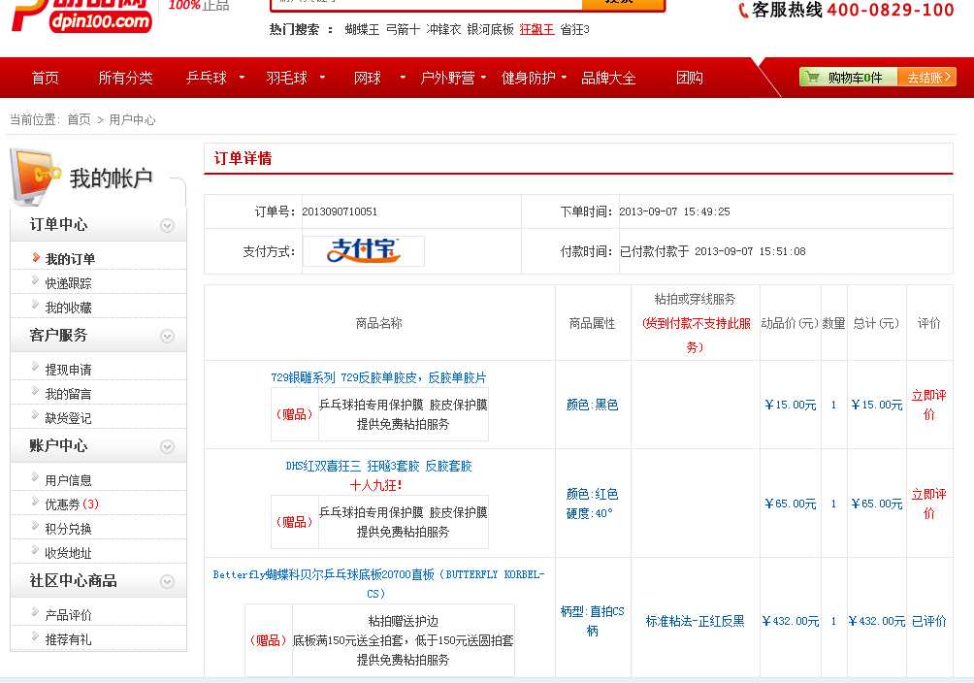The width and height of the screenshot is (974, 683).
Task: Select 推荐有礼 in the sidebar
Action: point(68,639)
